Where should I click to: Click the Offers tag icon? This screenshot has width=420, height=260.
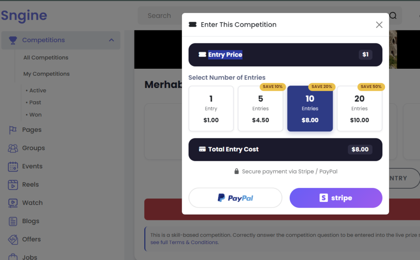pos(13,240)
